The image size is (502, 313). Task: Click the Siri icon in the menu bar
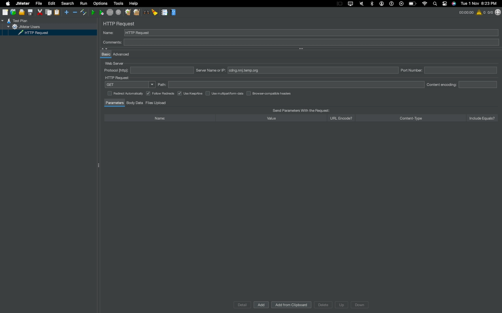454,3
